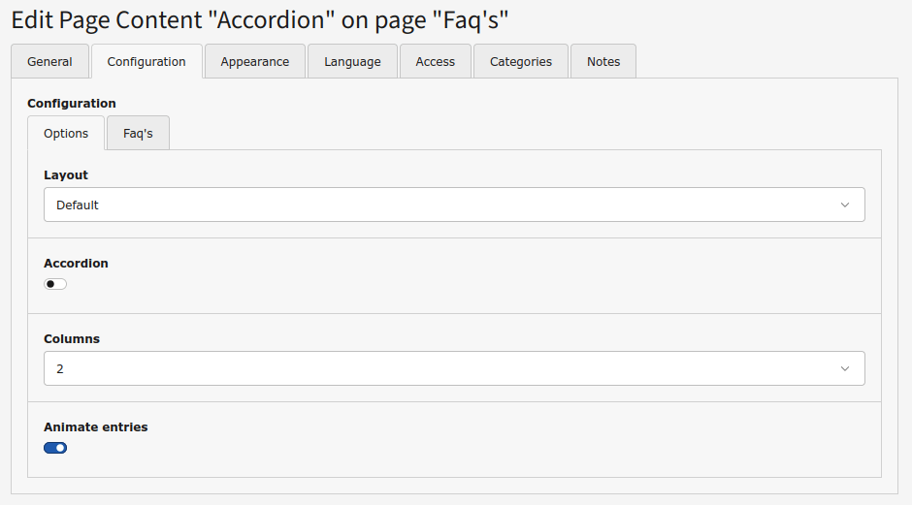Image resolution: width=912 pixels, height=505 pixels.
Task: Click the chevron arrow in the Columns field
Action: click(844, 369)
